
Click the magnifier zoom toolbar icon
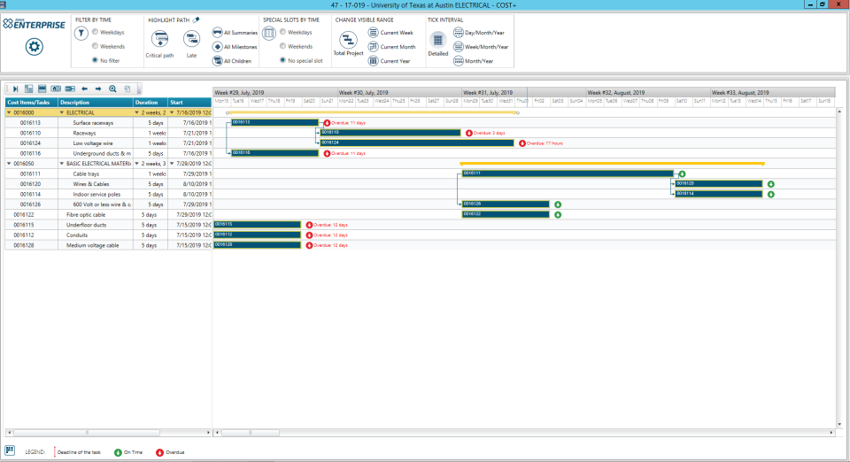click(x=112, y=89)
